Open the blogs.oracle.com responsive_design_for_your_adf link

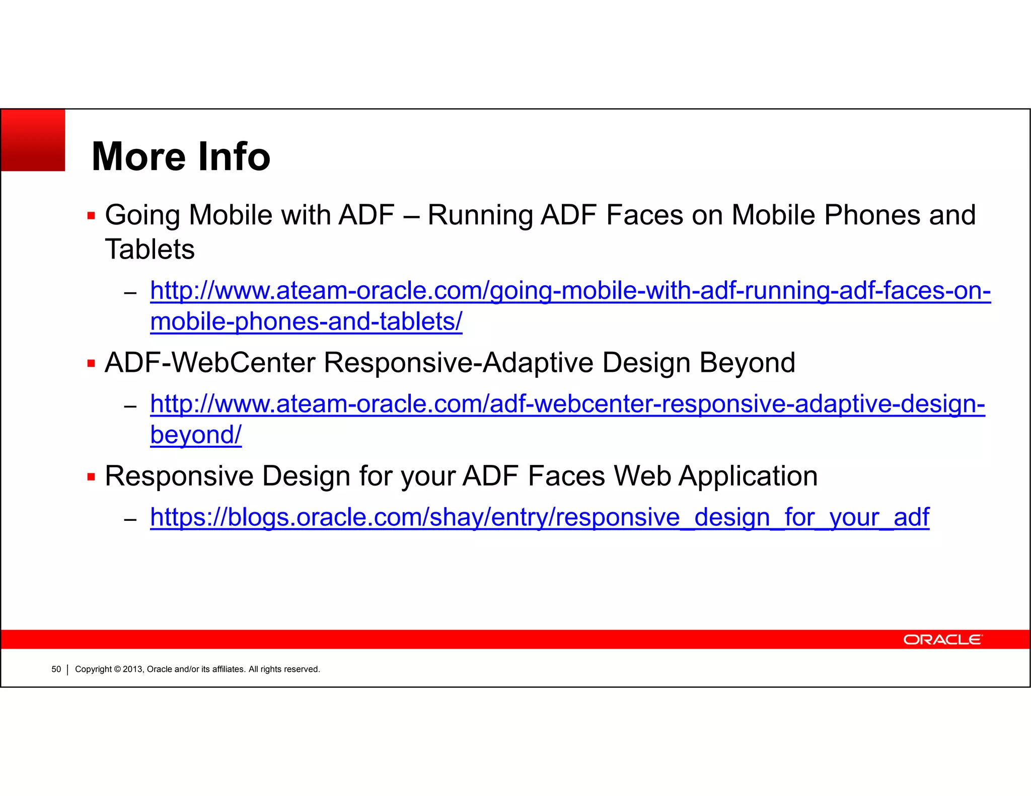(x=540, y=517)
